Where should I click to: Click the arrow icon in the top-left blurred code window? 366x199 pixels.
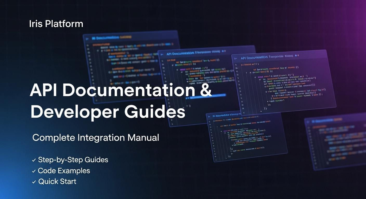click(87, 38)
